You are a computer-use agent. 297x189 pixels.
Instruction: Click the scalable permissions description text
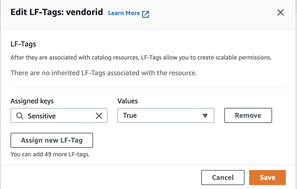[141, 58]
